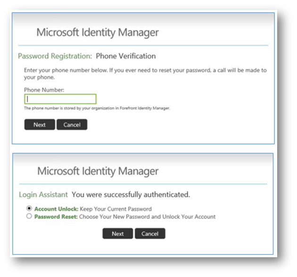Image resolution: width=297 pixels, height=277 pixels.
Task: Click the 'You were successfully authenticated.' message
Action: pyautogui.click(x=131, y=195)
